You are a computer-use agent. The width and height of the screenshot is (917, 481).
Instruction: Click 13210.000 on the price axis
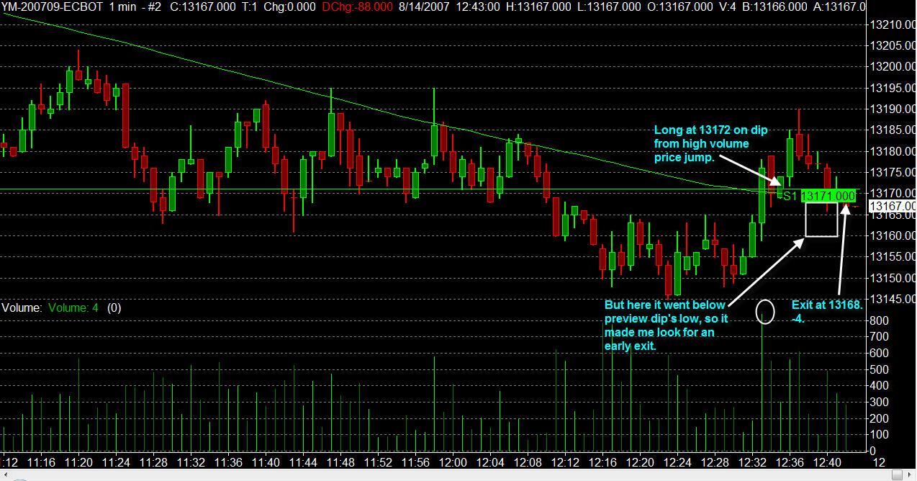point(893,24)
